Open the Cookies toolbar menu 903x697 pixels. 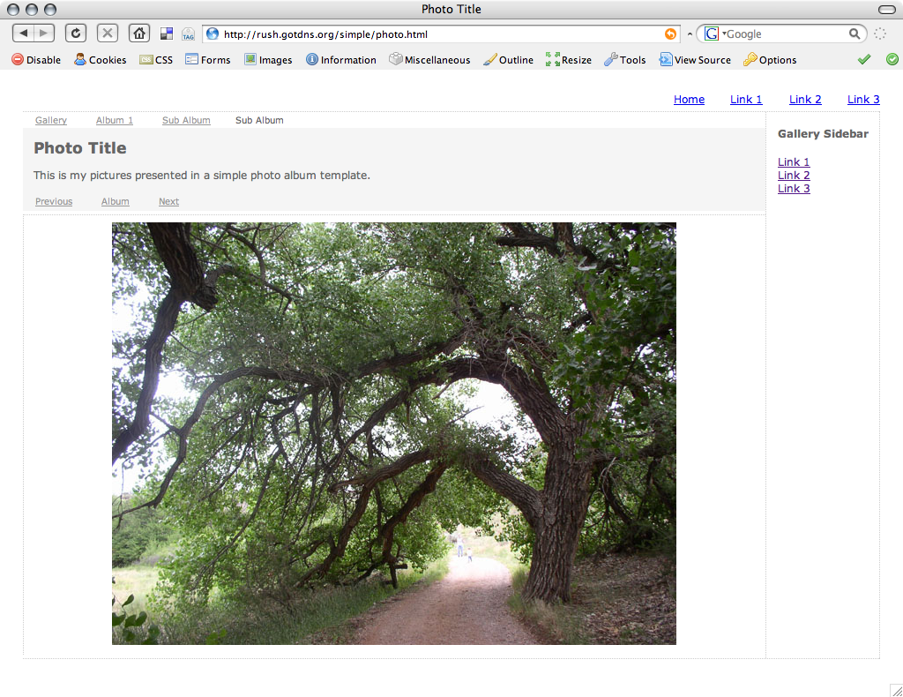tap(101, 59)
